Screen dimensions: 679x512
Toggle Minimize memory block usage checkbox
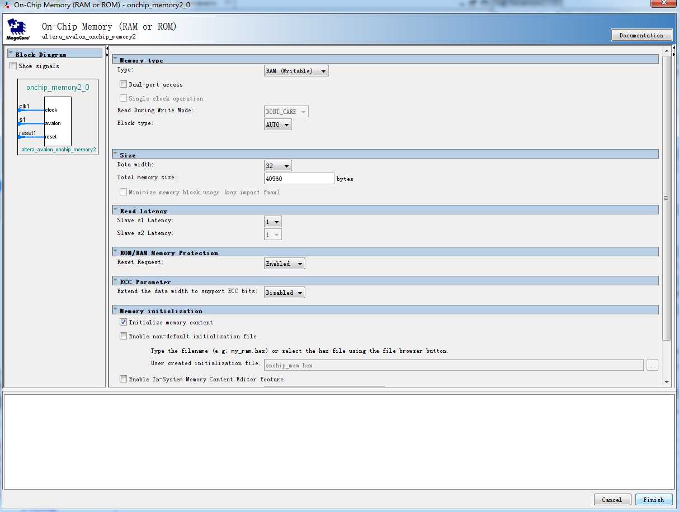(x=124, y=192)
